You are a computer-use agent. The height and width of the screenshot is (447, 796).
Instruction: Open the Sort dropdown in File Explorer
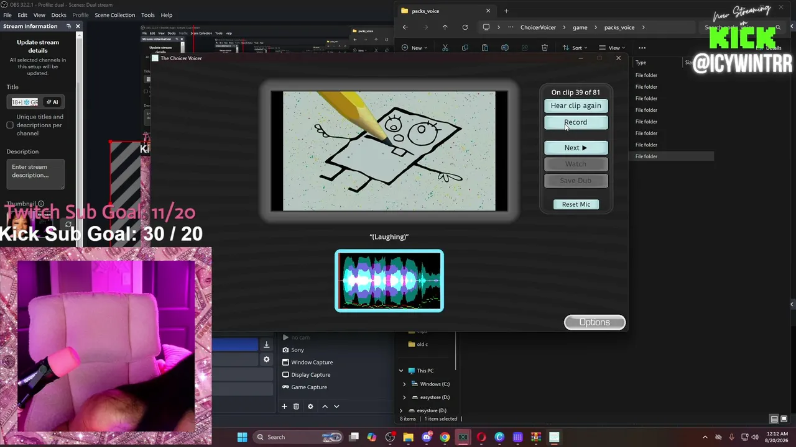(x=575, y=48)
